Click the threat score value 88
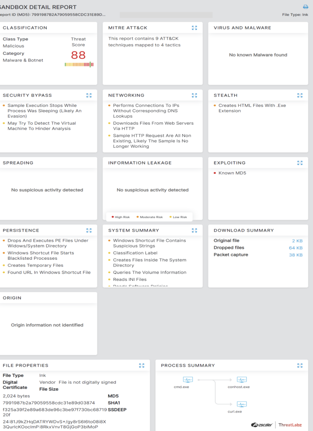Image resolution: width=313 pixels, height=431 pixels. pyautogui.click(x=78, y=55)
